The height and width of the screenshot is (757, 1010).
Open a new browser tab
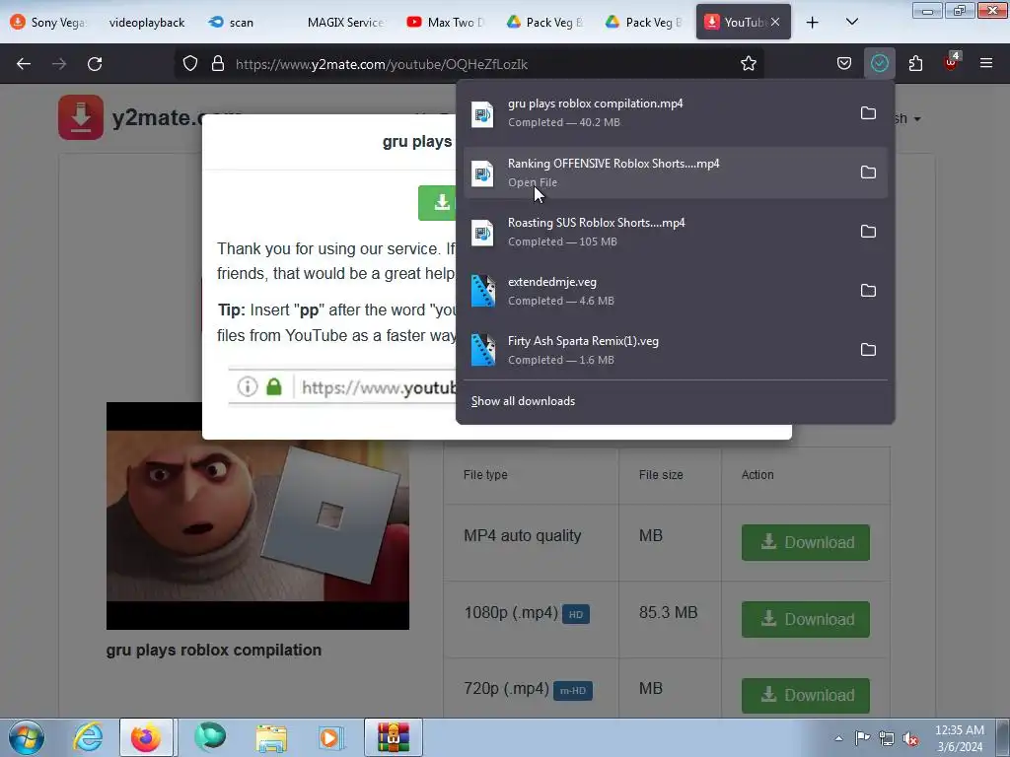[x=813, y=23]
